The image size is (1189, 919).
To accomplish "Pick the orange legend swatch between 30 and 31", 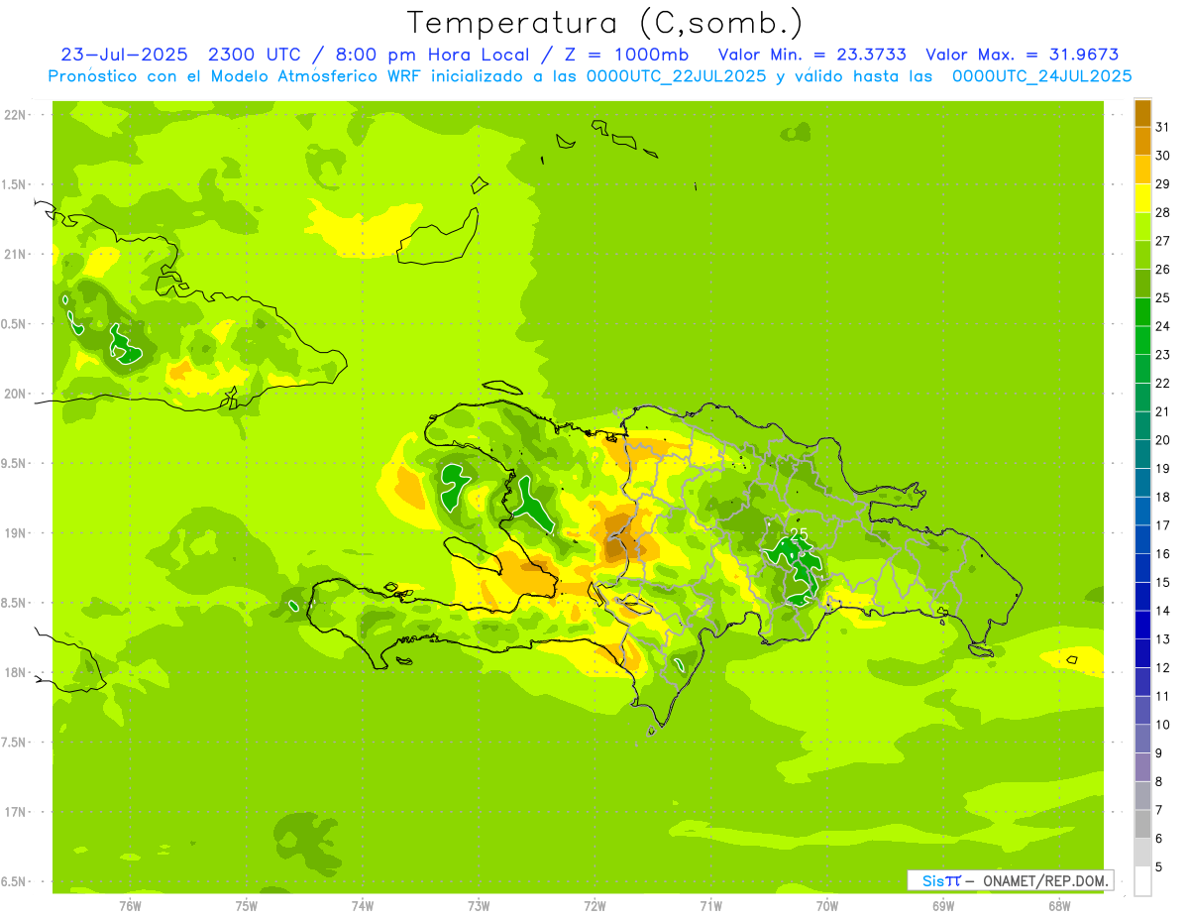I will (x=1142, y=142).
